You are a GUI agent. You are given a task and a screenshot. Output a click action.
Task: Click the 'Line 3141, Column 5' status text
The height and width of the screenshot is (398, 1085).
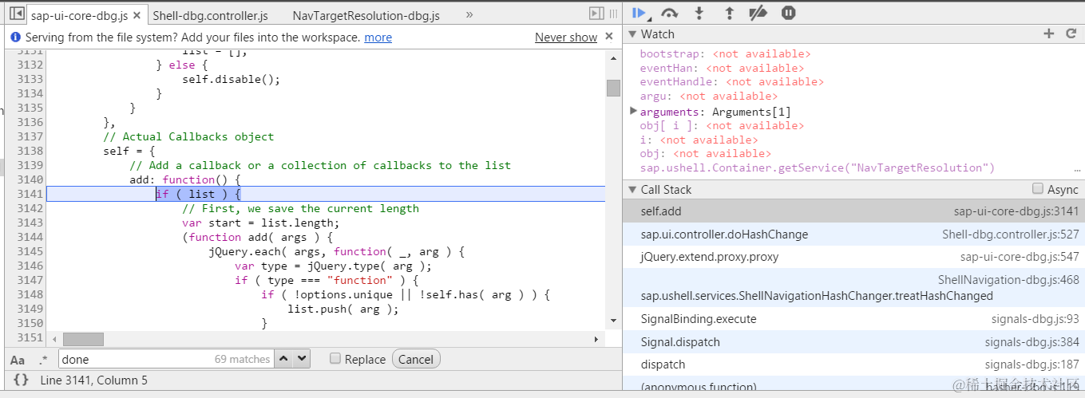coord(93,380)
